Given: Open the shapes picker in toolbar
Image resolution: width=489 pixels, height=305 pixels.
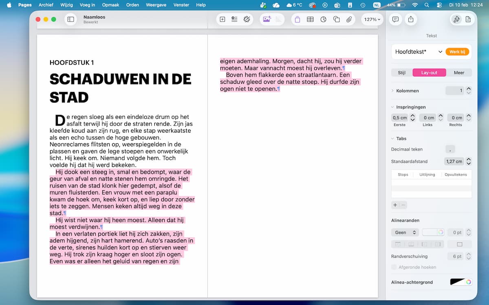Looking at the screenshot, I should click(x=336, y=19).
